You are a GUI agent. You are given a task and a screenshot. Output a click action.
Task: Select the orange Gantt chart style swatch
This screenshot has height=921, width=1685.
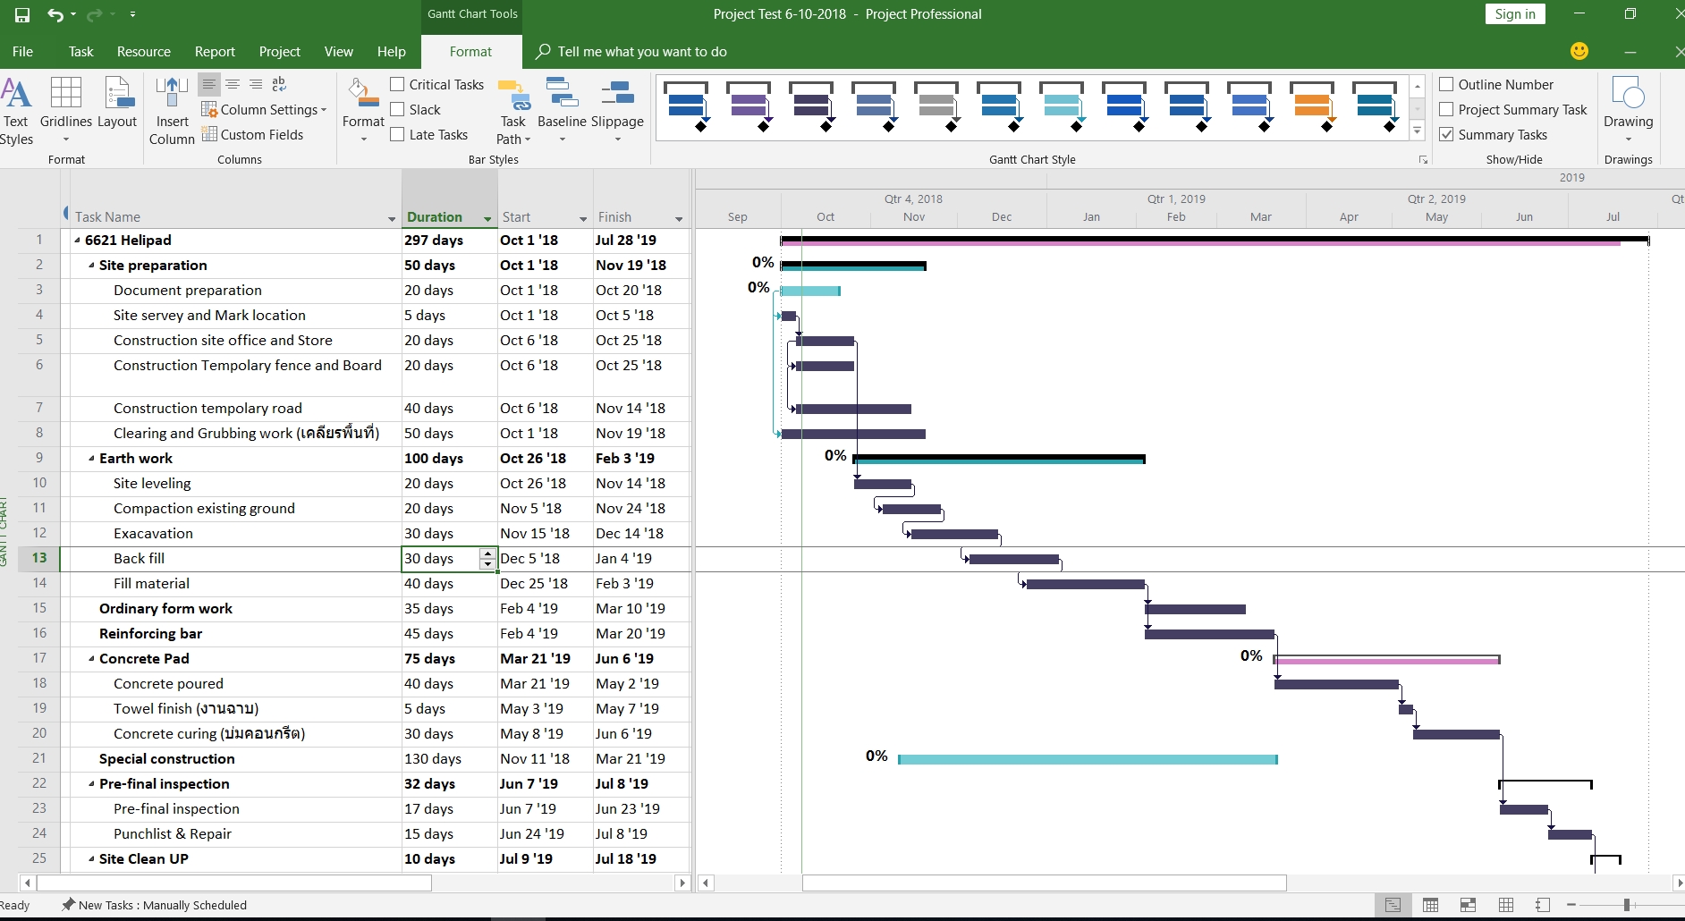coord(1312,107)
